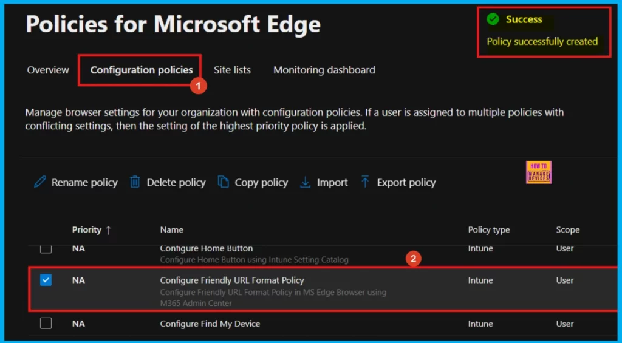Click the Copy policy pages icon
Screen dimensions: 622x343
point(224,182)
